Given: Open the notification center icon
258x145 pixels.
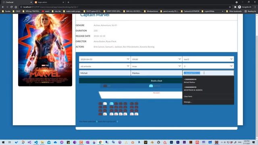Looking at the screenshot, I should click(254, 142).
